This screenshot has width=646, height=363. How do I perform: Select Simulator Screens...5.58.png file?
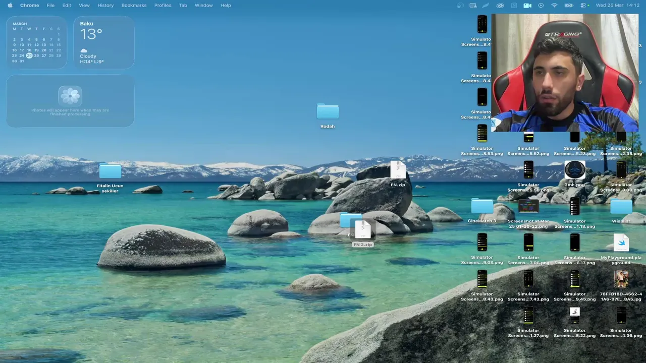point(528,170)
